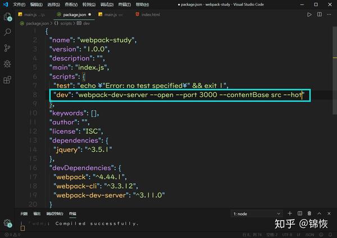Click the "license": "ISC" line
Image resolution: width=337 pixels, height=238 pixels.
tap(76, 131)
